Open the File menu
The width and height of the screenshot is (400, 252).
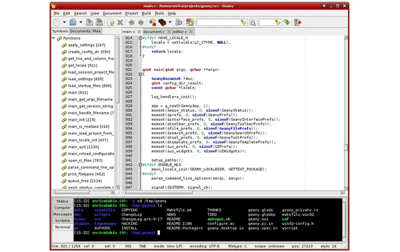[x=56, y=13]
